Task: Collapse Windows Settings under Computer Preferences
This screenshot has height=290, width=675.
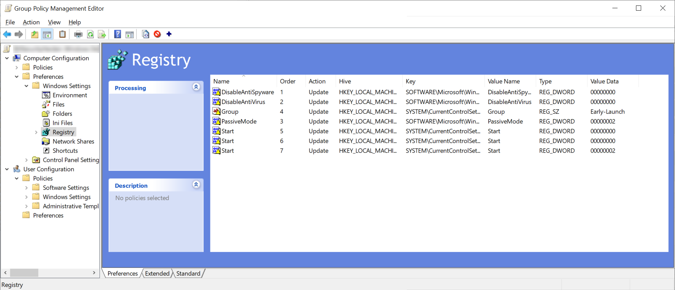Action: pyautogui.click(x=26, y=86)
